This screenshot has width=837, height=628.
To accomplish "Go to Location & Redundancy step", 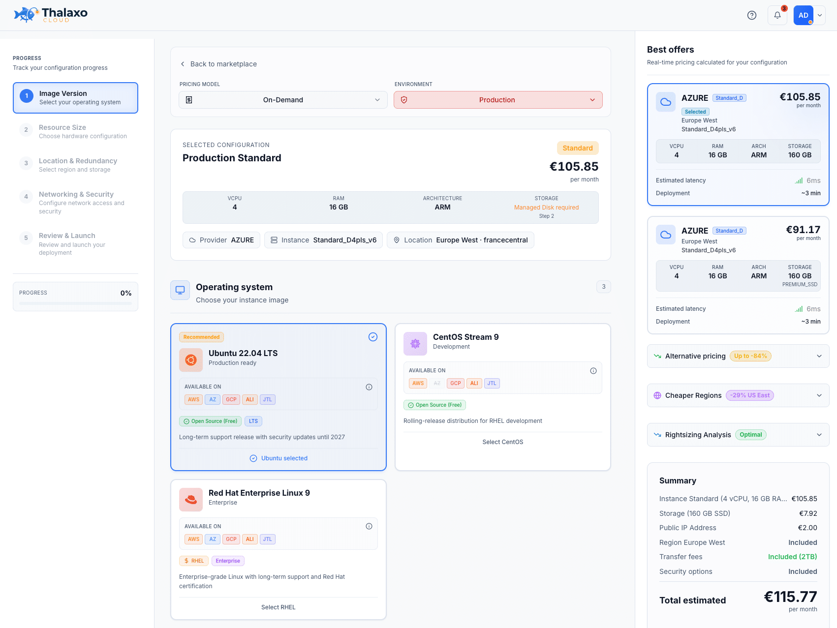I will (75, 165).
